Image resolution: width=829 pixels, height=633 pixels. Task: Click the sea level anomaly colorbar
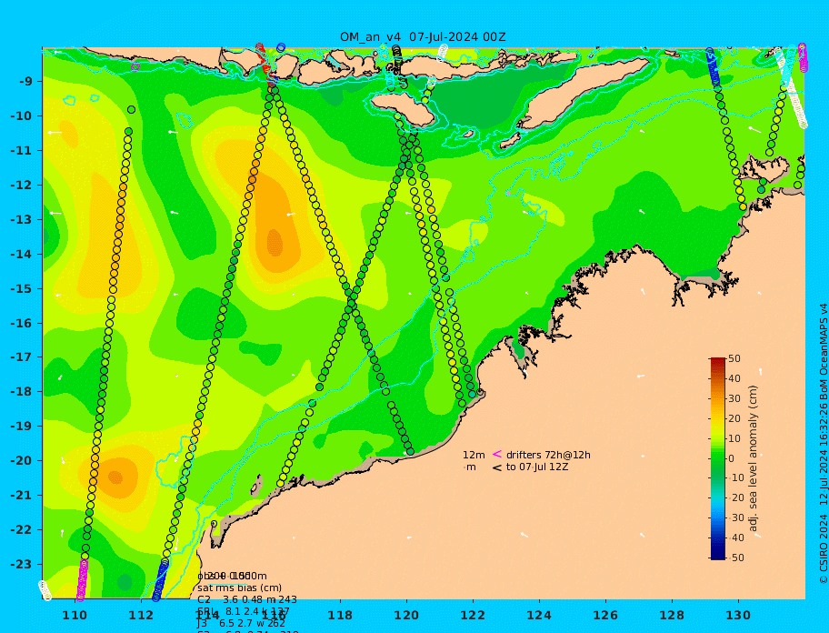pos(718,458)
